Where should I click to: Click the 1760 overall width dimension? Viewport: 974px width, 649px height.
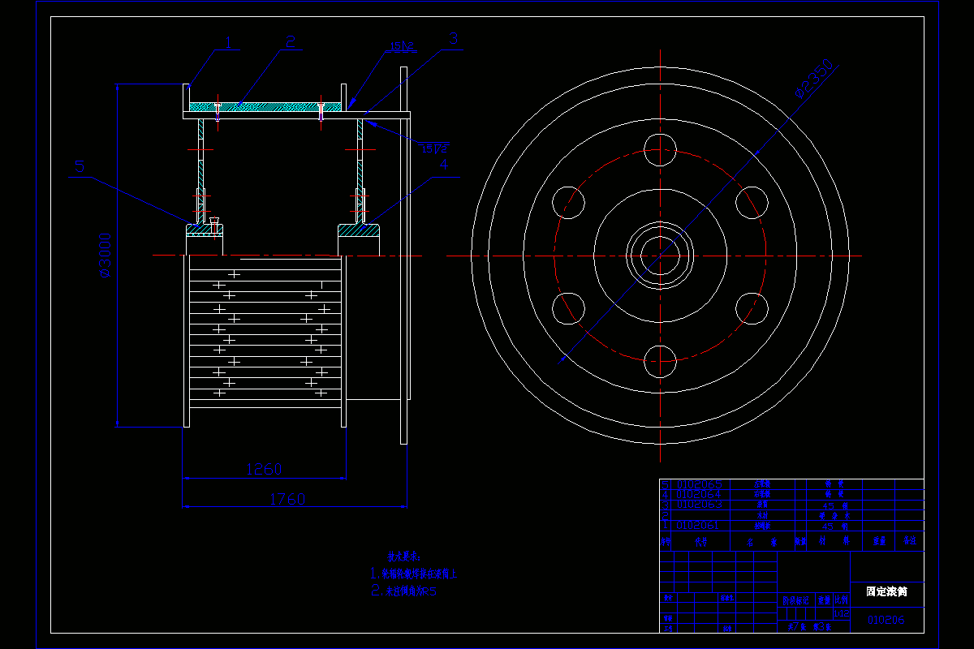click(287, 499)
